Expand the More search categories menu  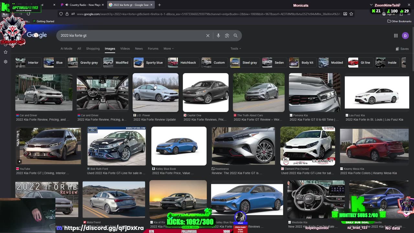169,49
